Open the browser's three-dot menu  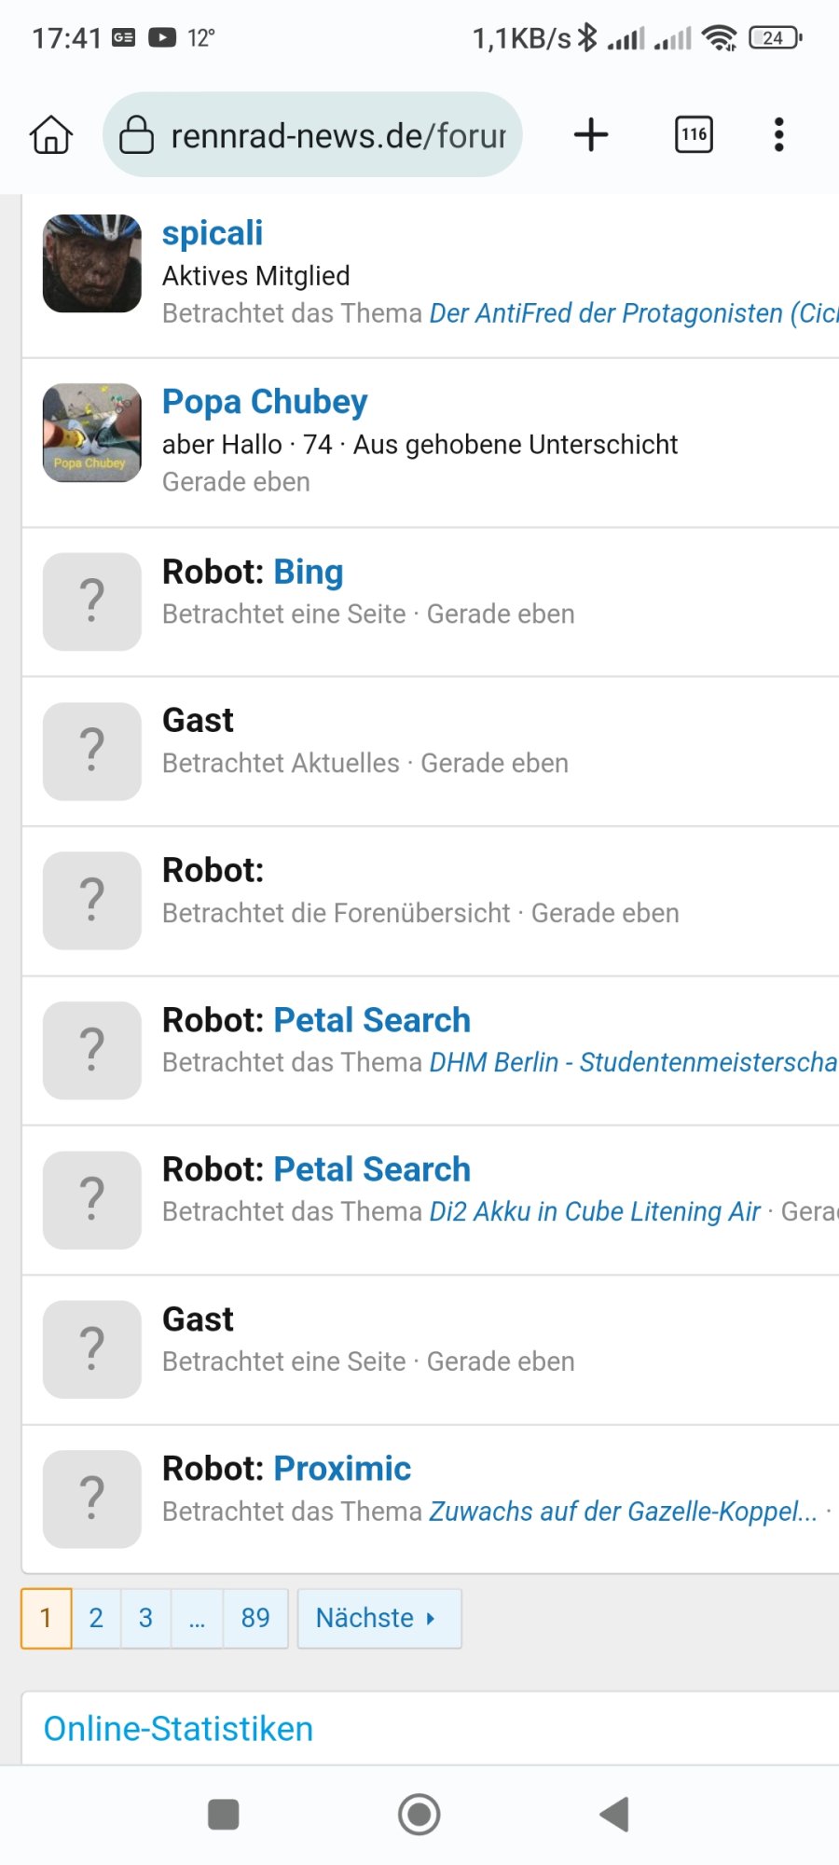(x=777, y=134)
